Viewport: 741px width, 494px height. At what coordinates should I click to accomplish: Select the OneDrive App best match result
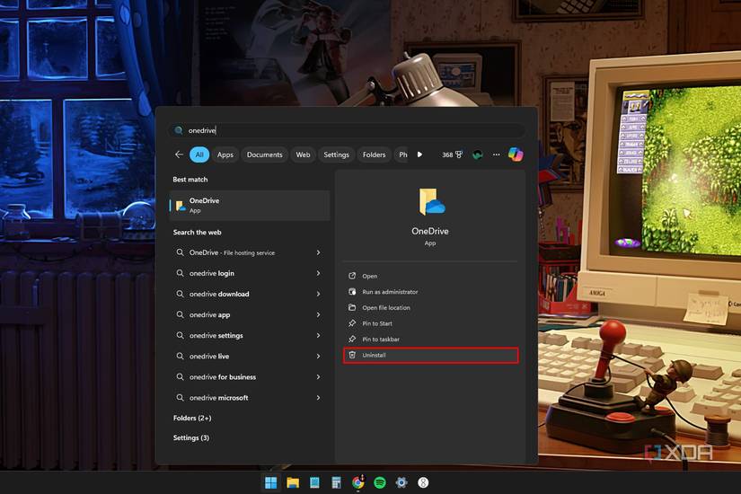250,206
